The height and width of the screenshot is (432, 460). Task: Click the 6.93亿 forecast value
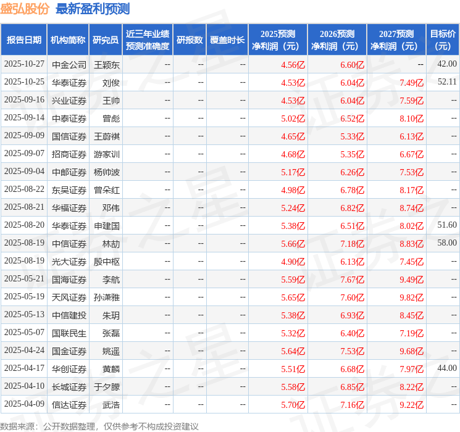[x=352, y=315]
